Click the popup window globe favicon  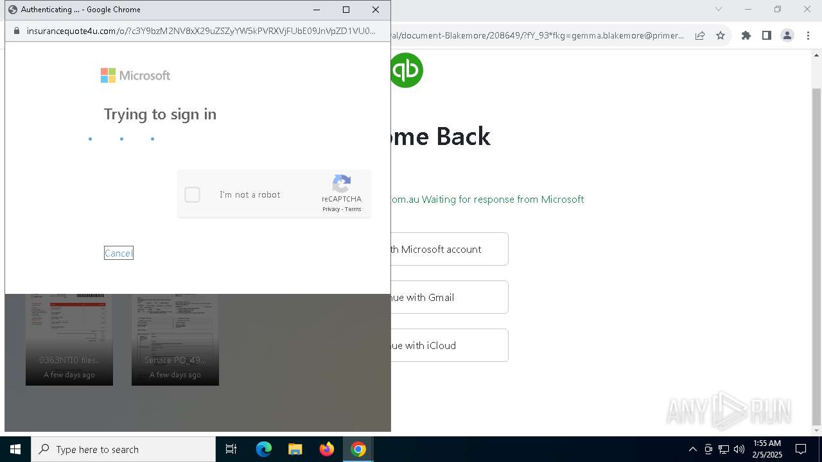pos(12,10)
